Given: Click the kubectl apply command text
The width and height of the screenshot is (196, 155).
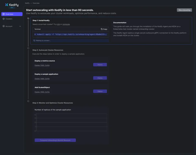Looking at the screenshot, I should pos(72,35).
